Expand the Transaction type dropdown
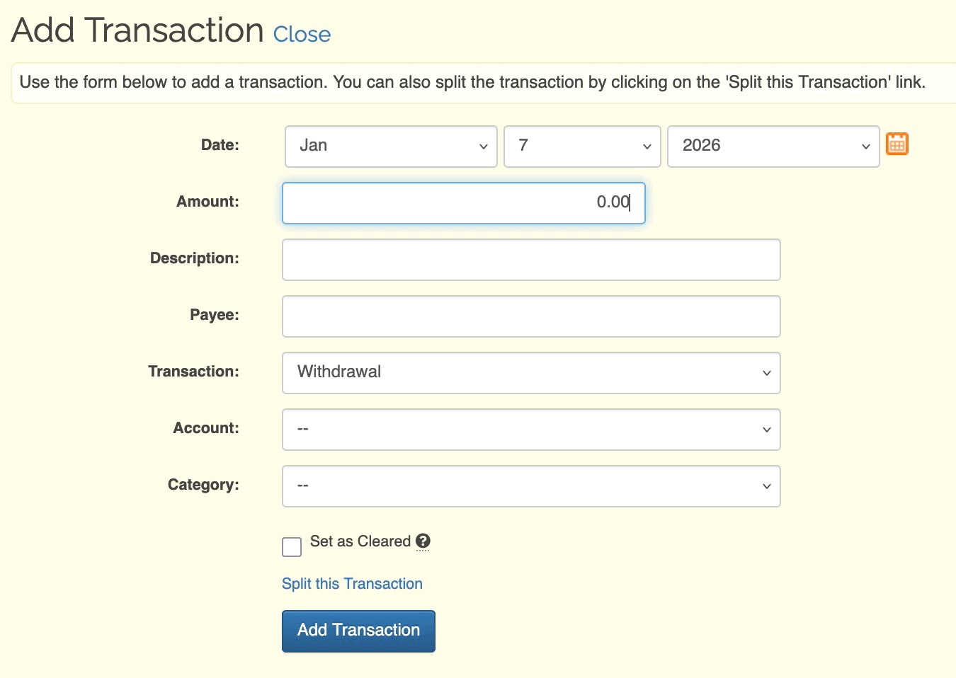Image resolution: width=956 pixels, height=678 pixels. tap(531, 373)
